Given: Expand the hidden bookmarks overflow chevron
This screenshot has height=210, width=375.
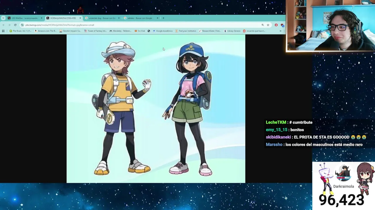Looking at the screenshot, I should tap(280, 31).
